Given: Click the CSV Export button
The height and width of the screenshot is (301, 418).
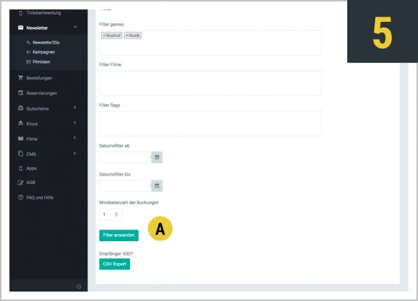Looking at the screenshot, I should (114, 264).
